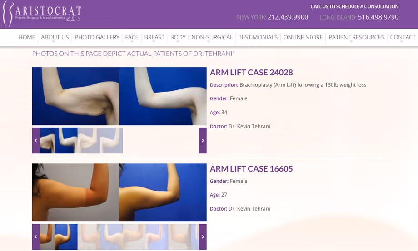Navigate to the Home page
The image size is (418, 251).
[27, 37]
